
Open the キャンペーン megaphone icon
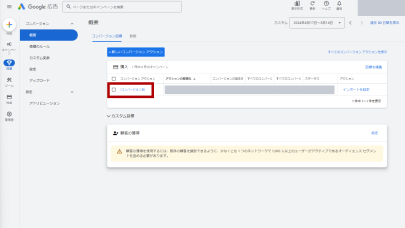coord(9,44)
